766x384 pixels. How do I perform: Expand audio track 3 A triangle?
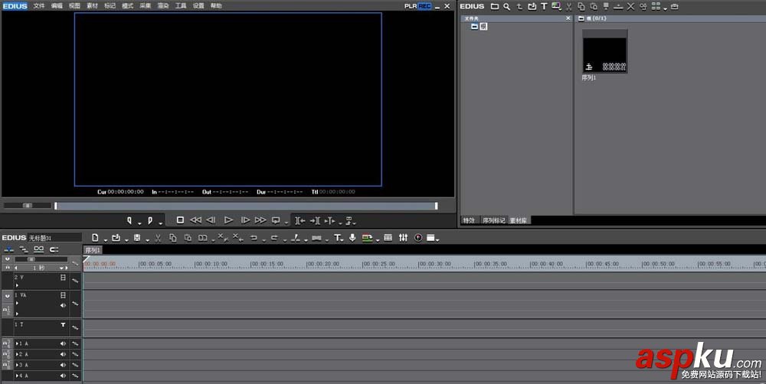click(x=17, y=365)
